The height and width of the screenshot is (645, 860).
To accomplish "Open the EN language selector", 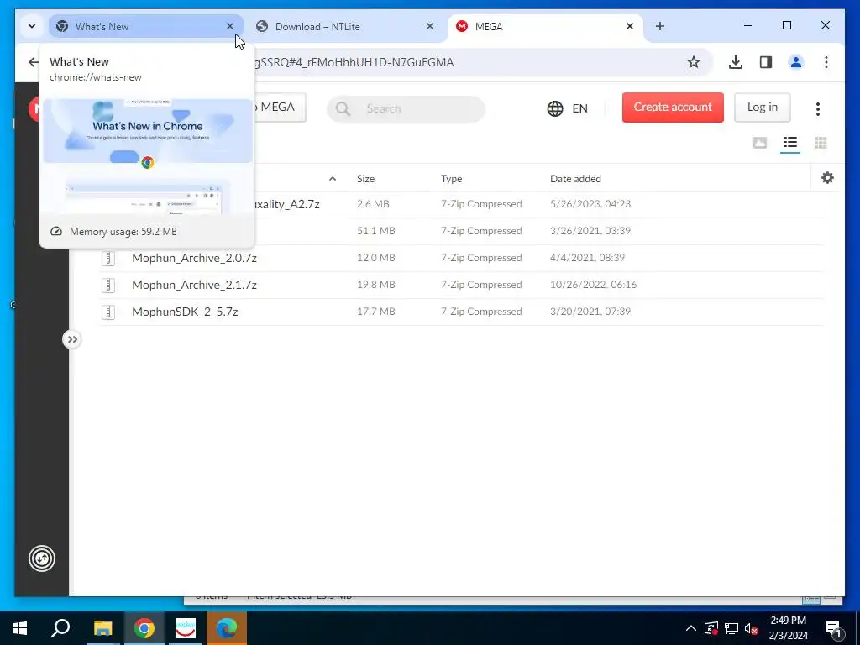I will pos(567,108).
